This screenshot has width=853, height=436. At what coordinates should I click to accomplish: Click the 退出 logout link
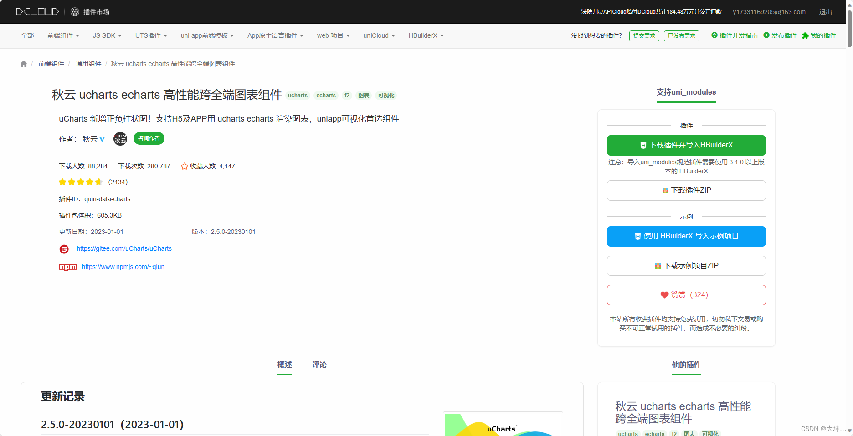(x=826, y=12)
